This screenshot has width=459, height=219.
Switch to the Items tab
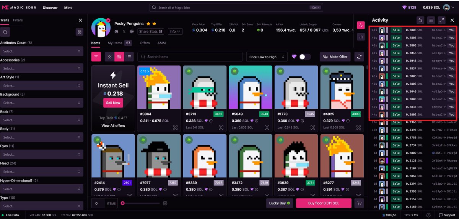tap(96, 43)
